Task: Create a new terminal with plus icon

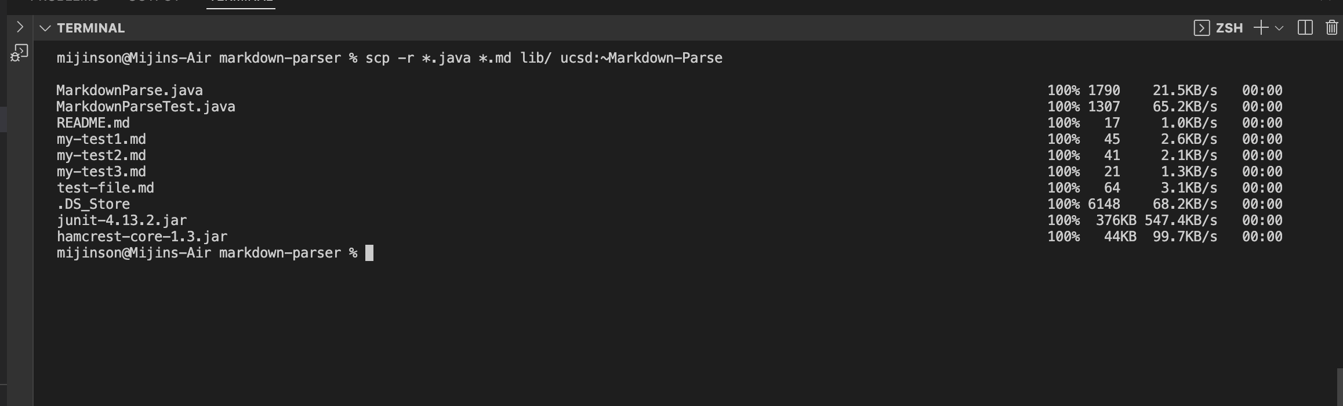Action: click(x=1261, y=28)
